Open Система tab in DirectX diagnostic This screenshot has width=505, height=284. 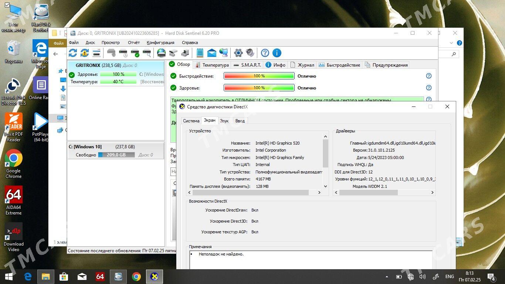point(191,121)
